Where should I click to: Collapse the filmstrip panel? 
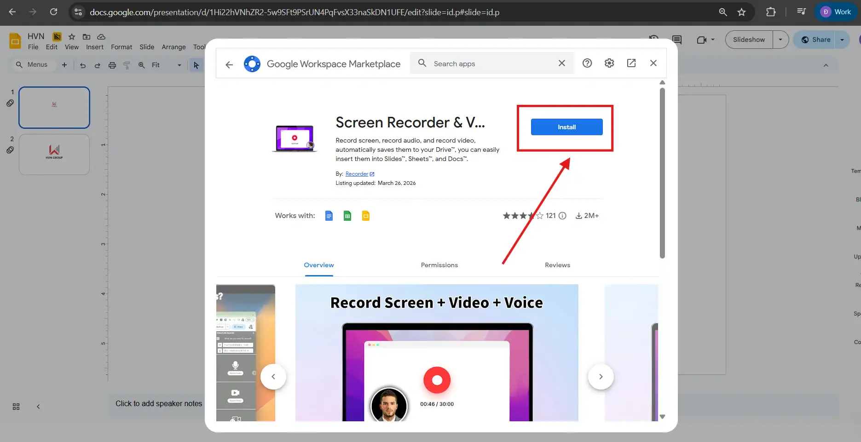pyautogui.click(x=38, y=407)
